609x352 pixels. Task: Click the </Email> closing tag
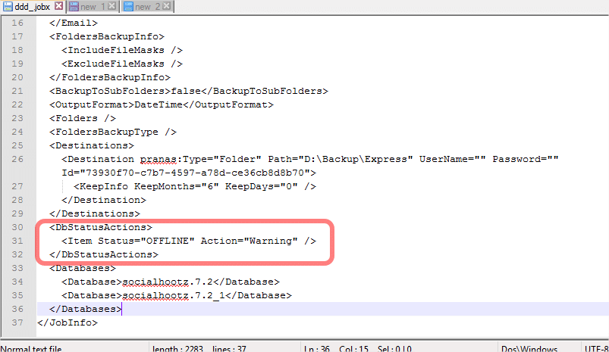(x=74, y=23)
